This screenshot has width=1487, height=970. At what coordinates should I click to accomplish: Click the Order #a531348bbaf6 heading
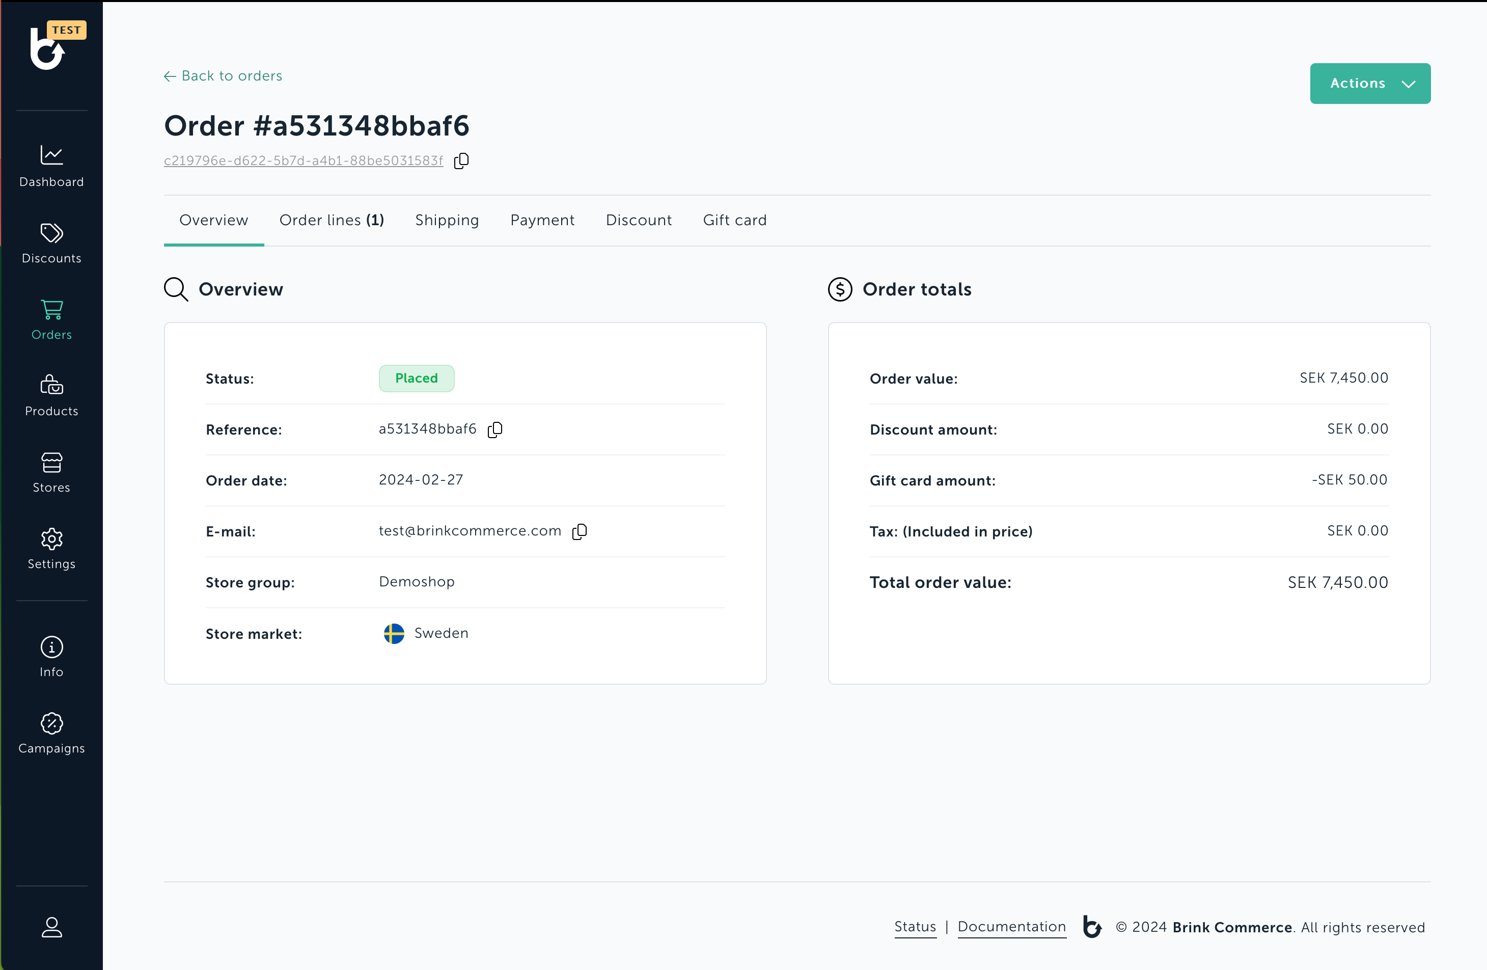(316, 126)
